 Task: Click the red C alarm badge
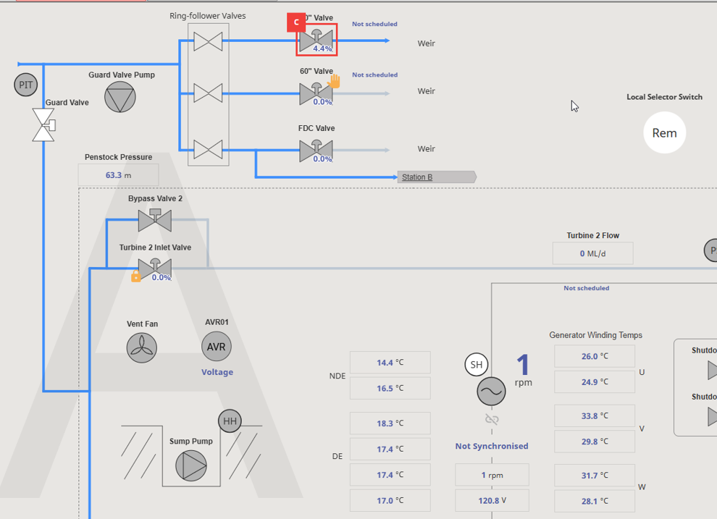296,22
